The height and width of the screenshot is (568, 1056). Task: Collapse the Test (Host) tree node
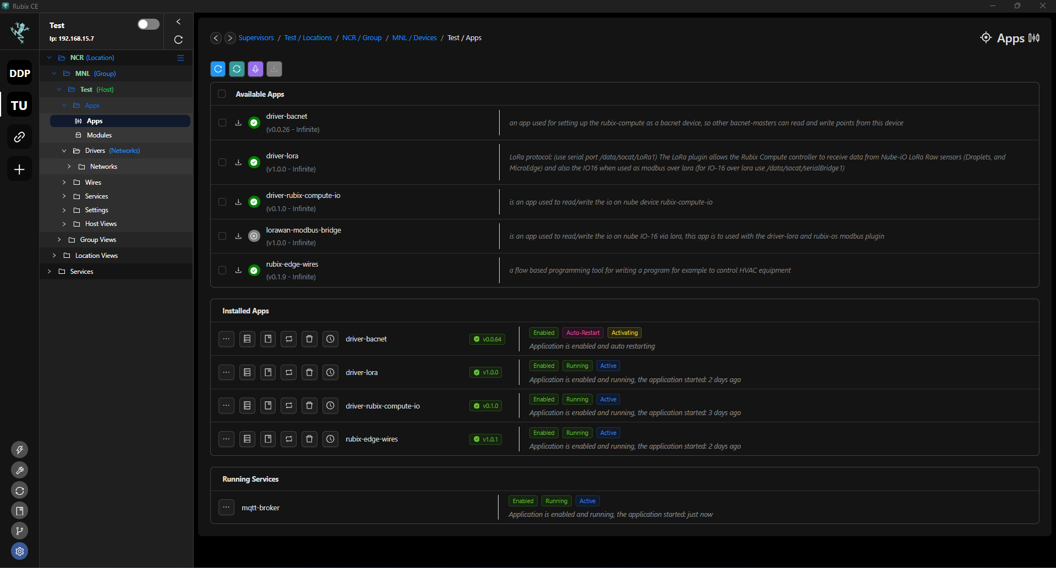click(x=59, y=90)
